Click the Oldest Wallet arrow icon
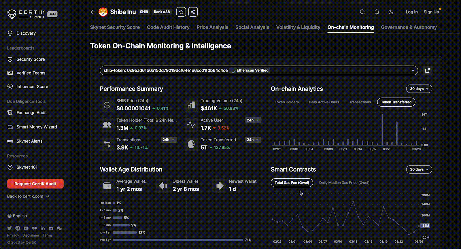The width and height of the screenshot is (461, 249). point(163,186)
